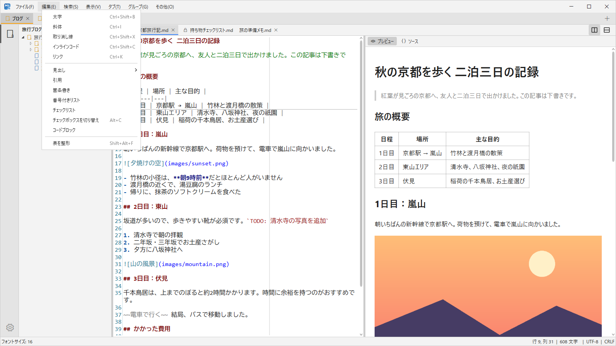Close the ブログ group tab
Viewport: 616px width, 346px height.
pyautogui.click(x=28, y=18)
